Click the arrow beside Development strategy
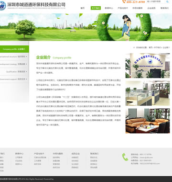Screen dimensions: 172x182 click(x=26, y=64)
